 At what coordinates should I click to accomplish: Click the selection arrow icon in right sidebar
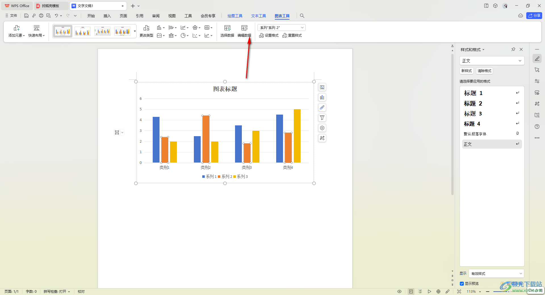[537, 70]
